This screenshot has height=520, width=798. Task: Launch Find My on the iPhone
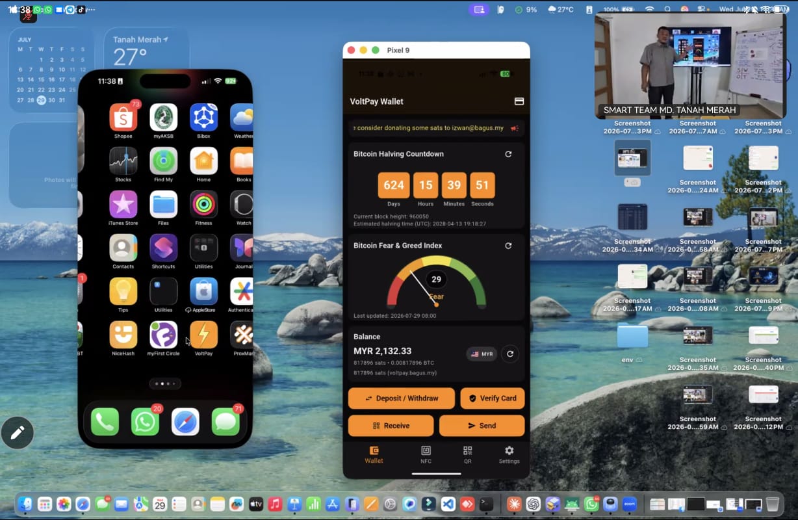[163, 161]
